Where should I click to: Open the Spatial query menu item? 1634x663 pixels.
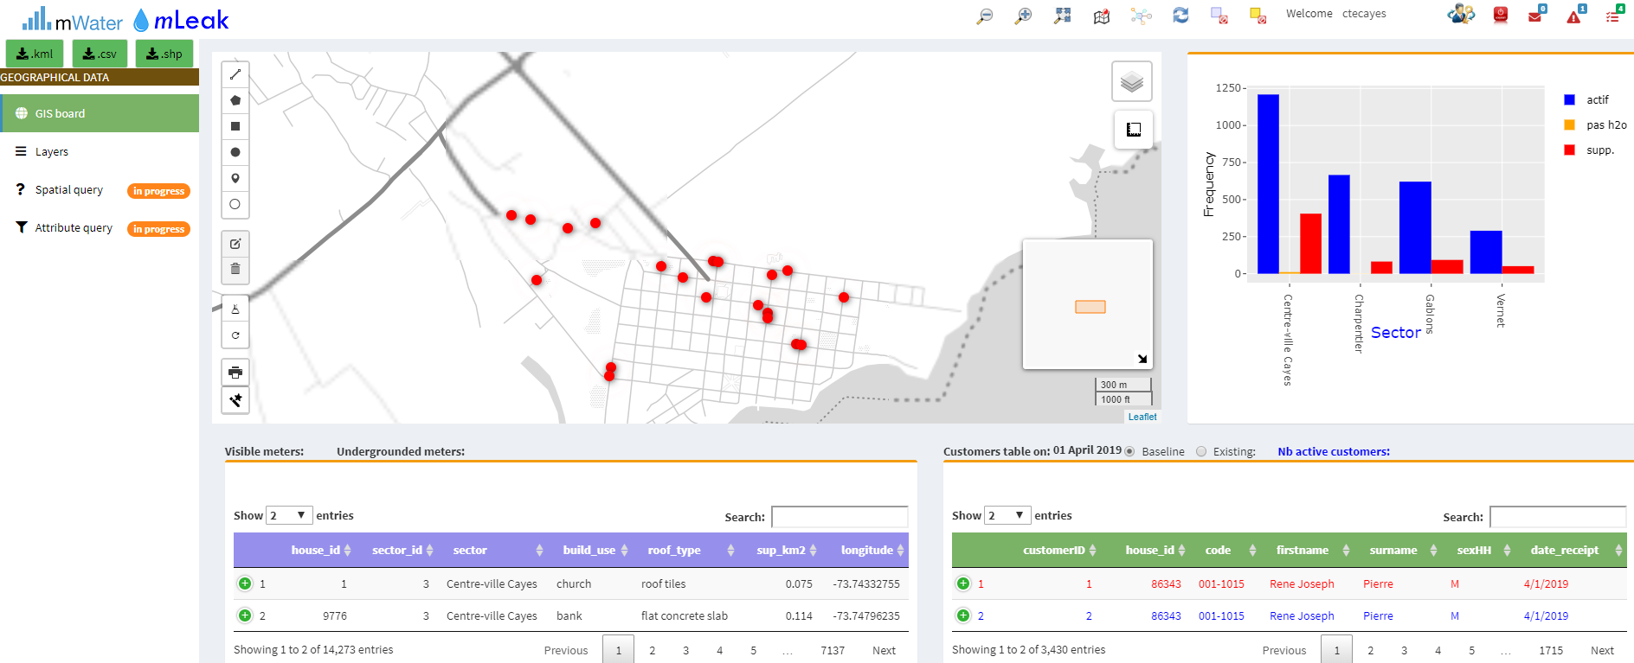(x=100, y=189)
